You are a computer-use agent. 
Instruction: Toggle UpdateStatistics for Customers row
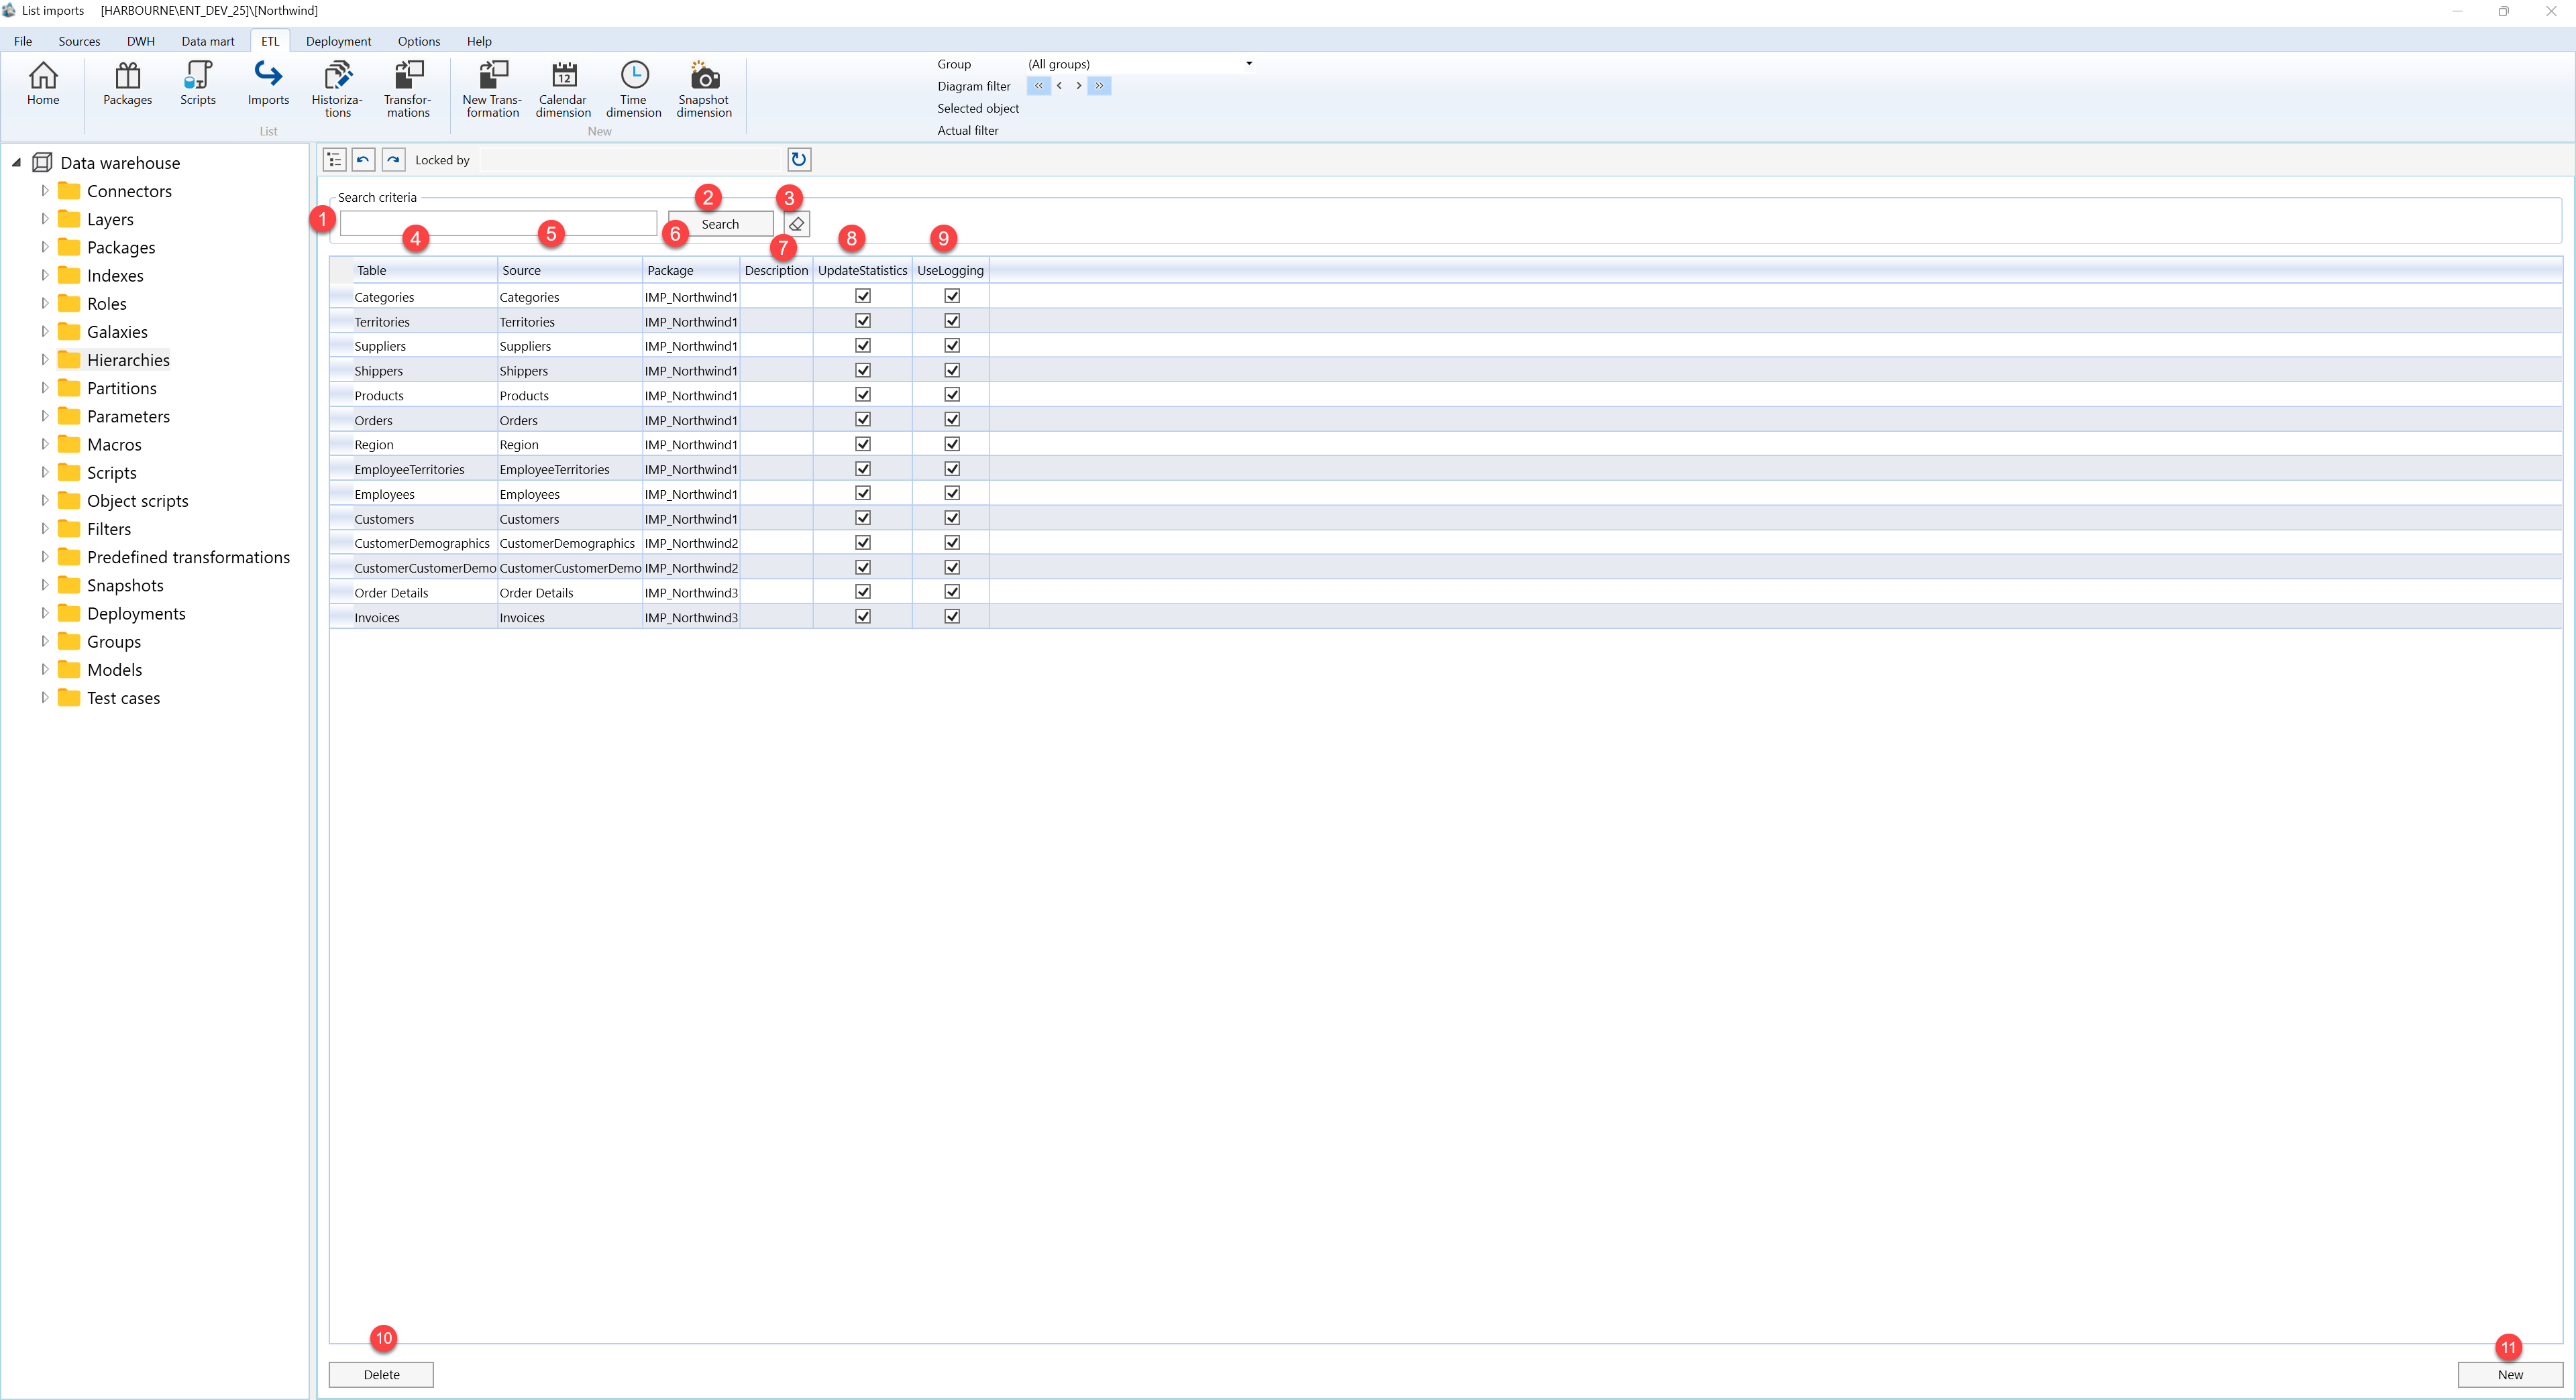(863, 518)
